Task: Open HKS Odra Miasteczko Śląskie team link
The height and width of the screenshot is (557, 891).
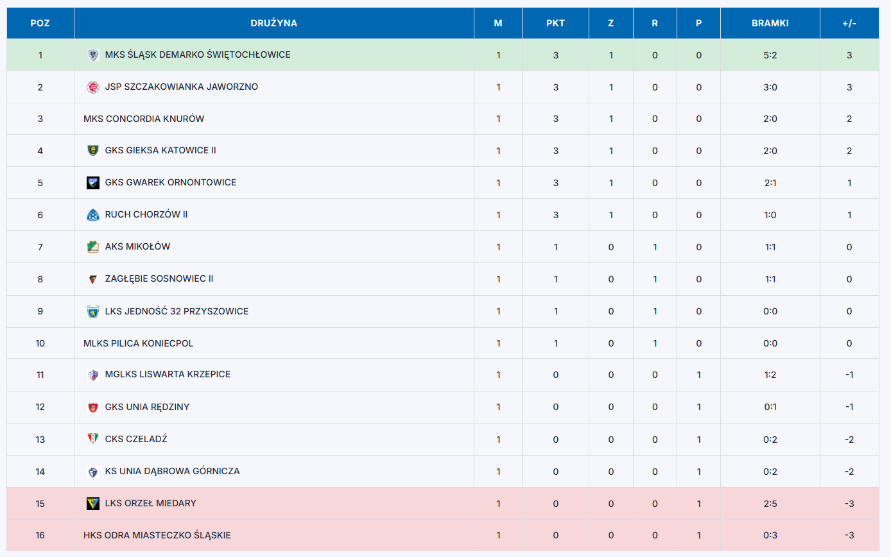Action: pyautogui.click(x=157, y=535)
